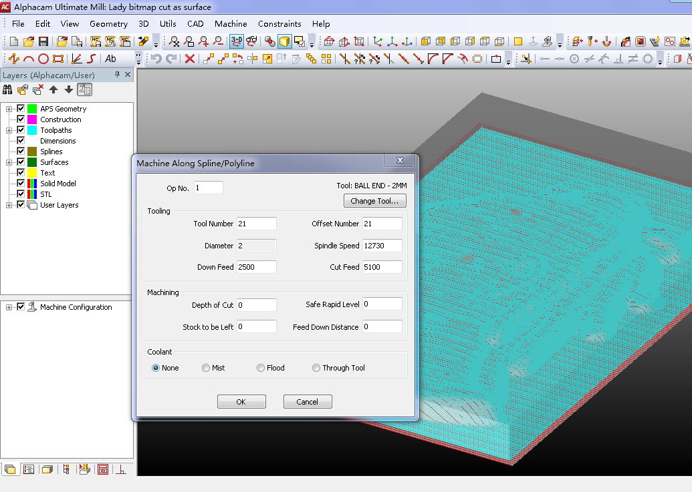
Task: Click the Select Tool milling cutter icon
Action: click(x=592, y=41)
